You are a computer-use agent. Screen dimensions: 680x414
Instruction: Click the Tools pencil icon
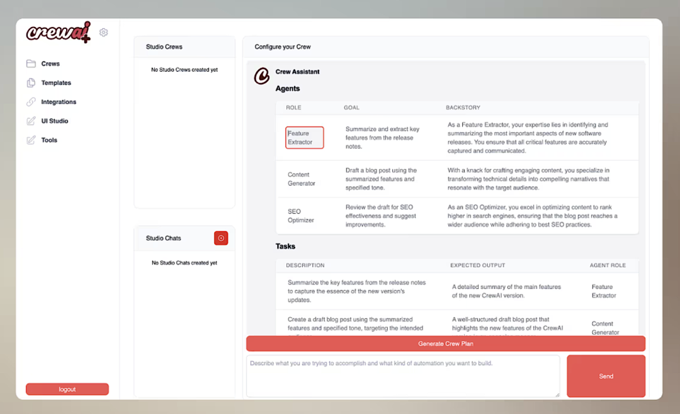(31, 140)
